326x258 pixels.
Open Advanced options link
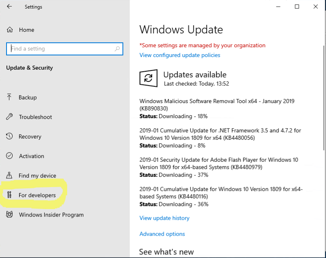pyautogui.click(x=162, y=234)
